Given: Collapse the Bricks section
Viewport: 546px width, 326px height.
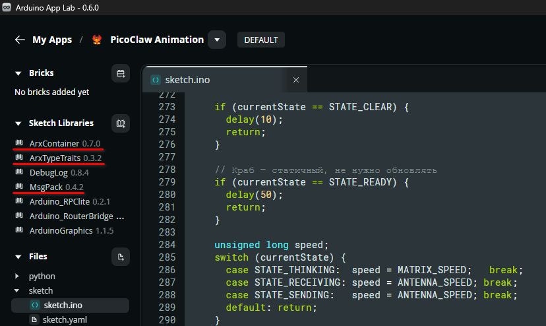Looking at the screenshot, I should point(18,73).
